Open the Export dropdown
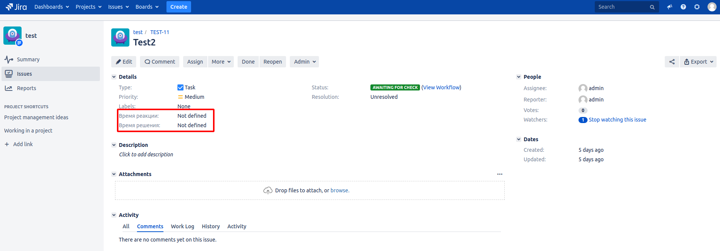This screenshot has height=251, width=720. (x=698, y=62)
